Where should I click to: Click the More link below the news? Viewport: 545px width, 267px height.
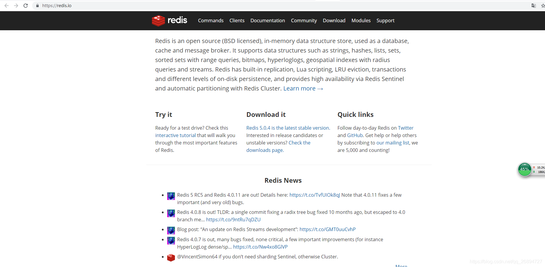[x=401, y=266]
